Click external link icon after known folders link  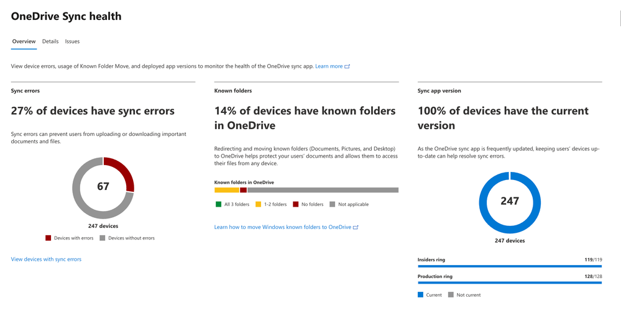coord(356,228)
